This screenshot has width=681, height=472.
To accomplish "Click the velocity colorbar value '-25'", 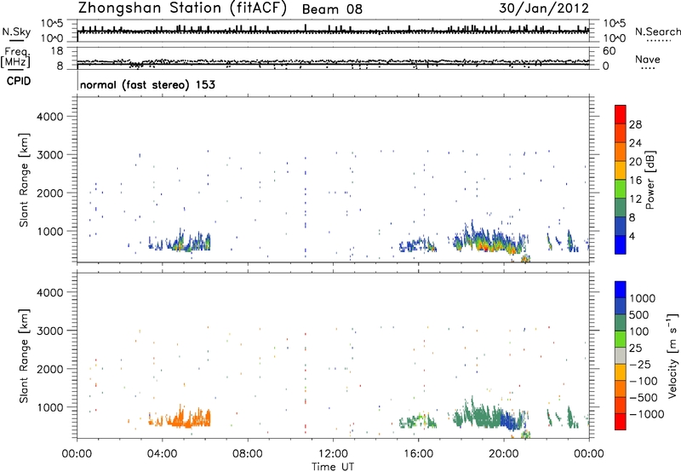I will pos(640,365).
